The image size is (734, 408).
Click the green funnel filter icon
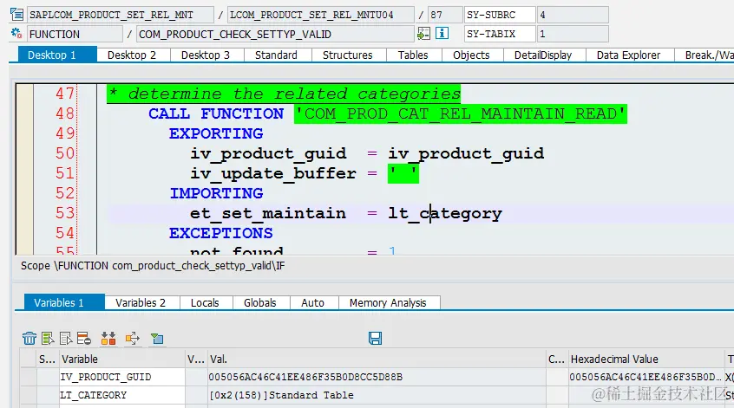(157, 338)
